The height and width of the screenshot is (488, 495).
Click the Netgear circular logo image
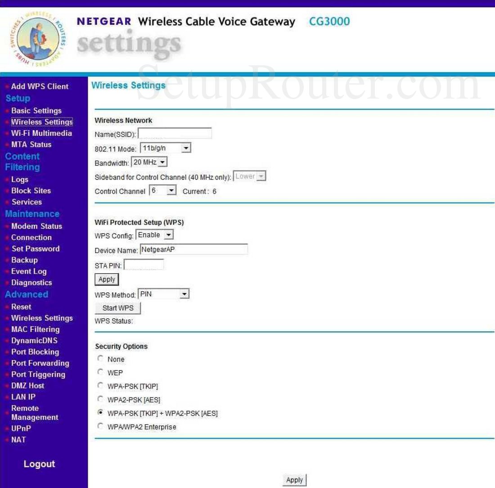[x=38, y=39]
